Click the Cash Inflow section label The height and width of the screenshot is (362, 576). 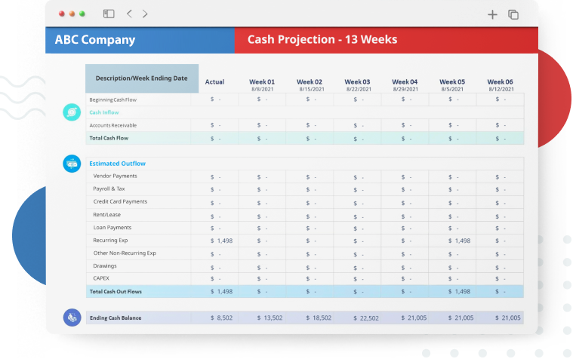pos(104,112)
